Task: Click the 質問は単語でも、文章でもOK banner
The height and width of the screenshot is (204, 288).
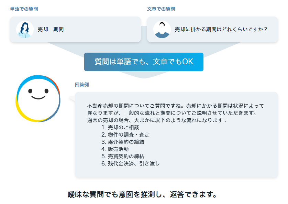Action: point(144,62)
